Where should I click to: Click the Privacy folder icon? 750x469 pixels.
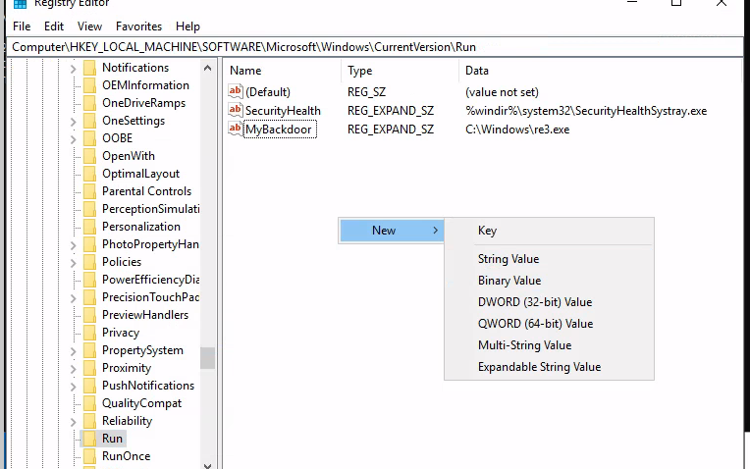pyautogui.click(x=89, y=334)
